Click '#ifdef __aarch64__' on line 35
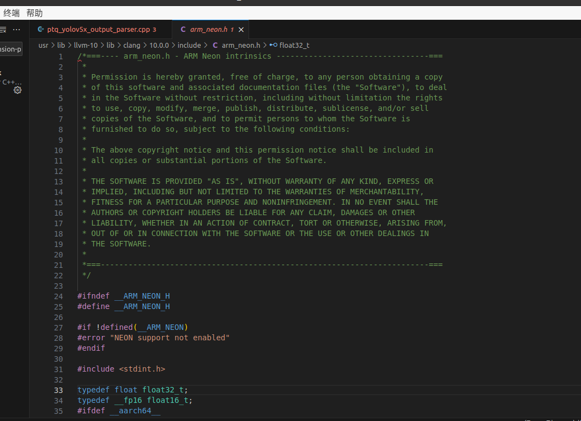The height and width of the screenshot is (421, 581). coord(119,411)
